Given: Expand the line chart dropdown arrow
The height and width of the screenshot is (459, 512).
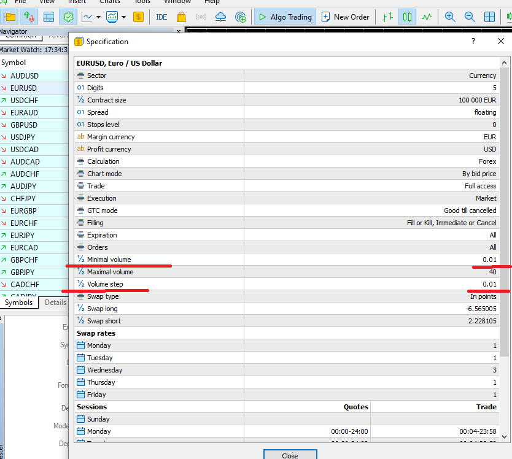Looking at the screenshot, I should pos(98,17).
